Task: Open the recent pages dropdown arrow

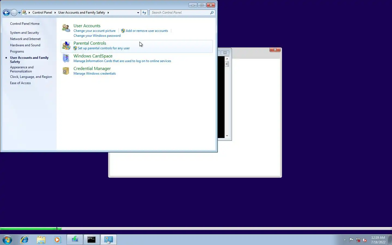Action: point(19,13)
